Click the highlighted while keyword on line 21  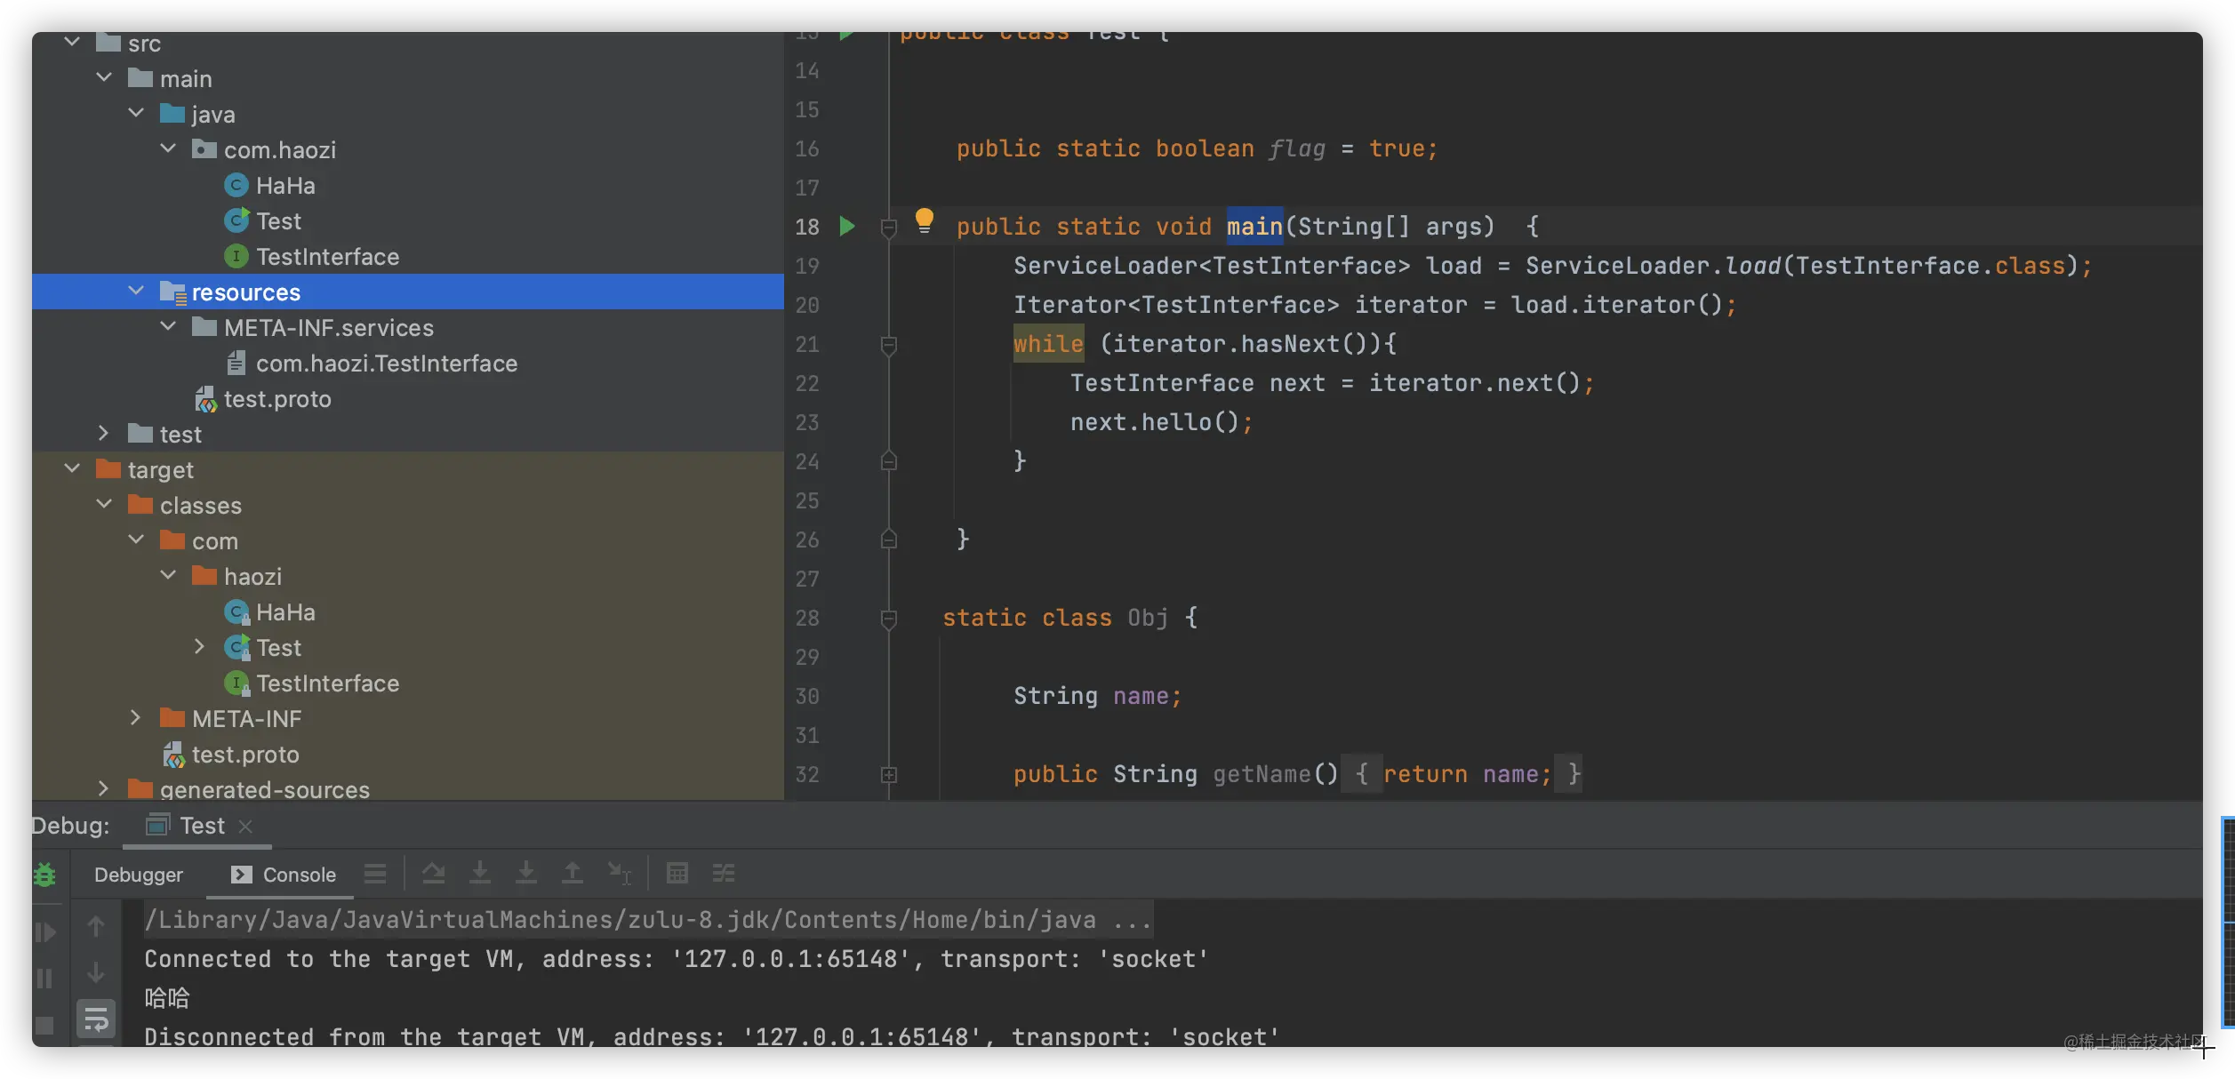(x=1048, y=344)
